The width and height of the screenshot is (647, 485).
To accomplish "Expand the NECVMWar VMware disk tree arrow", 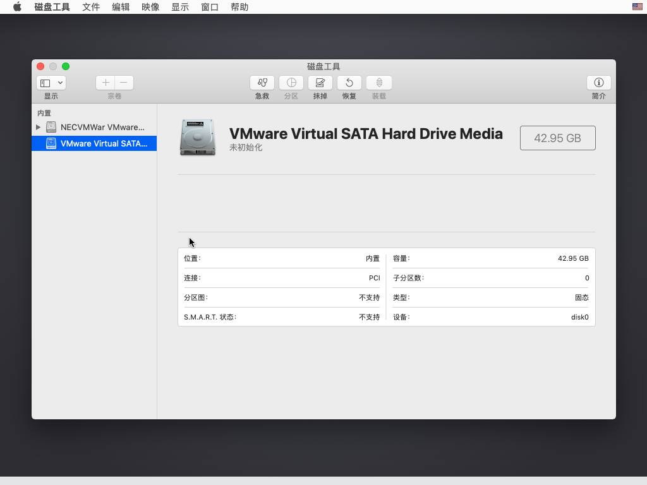I will (39, 127).
